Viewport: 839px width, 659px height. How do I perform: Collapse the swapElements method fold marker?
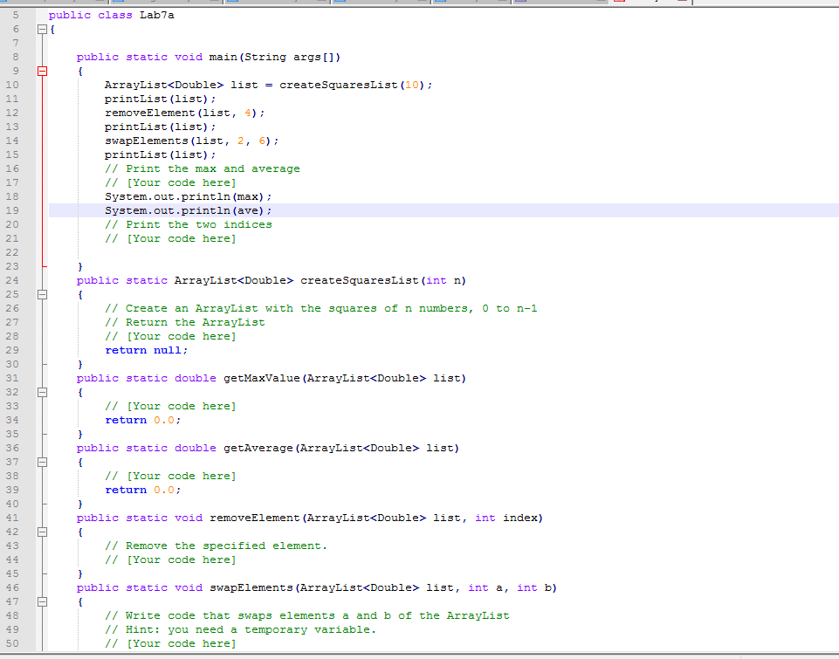point(42,601)
